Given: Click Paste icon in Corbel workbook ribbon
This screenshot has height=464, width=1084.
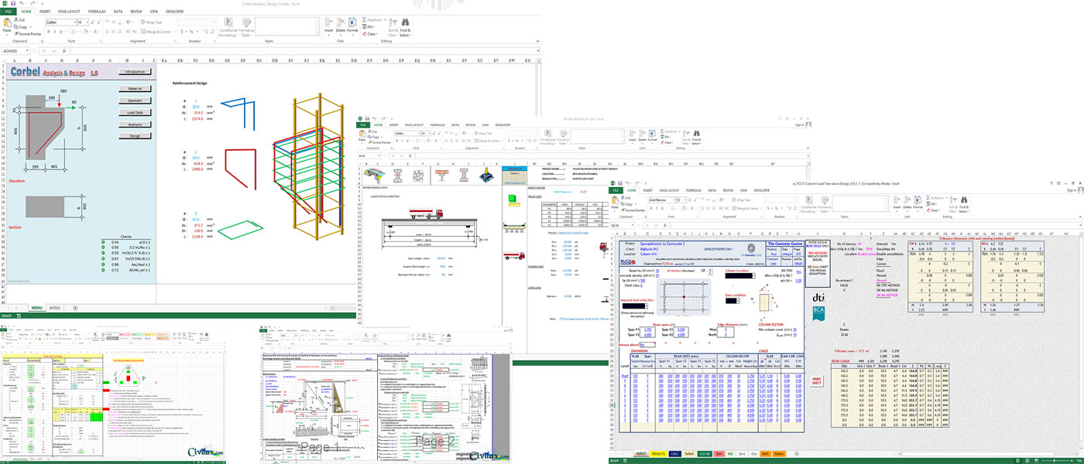Looking at the screenshot, I should pos(9,25).
